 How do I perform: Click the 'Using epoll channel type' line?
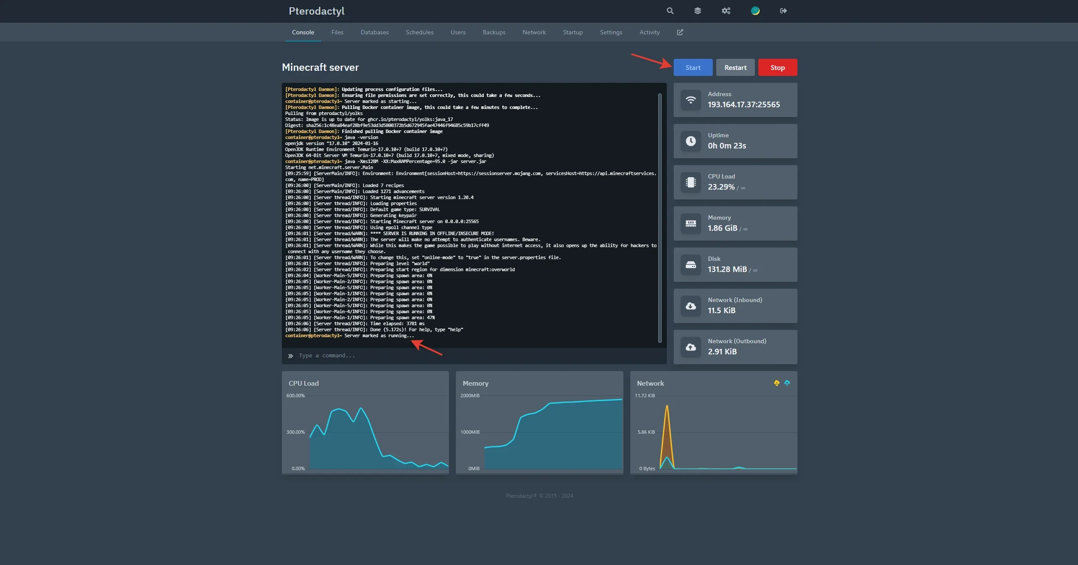pyautogui.click(x=359, y=228)
